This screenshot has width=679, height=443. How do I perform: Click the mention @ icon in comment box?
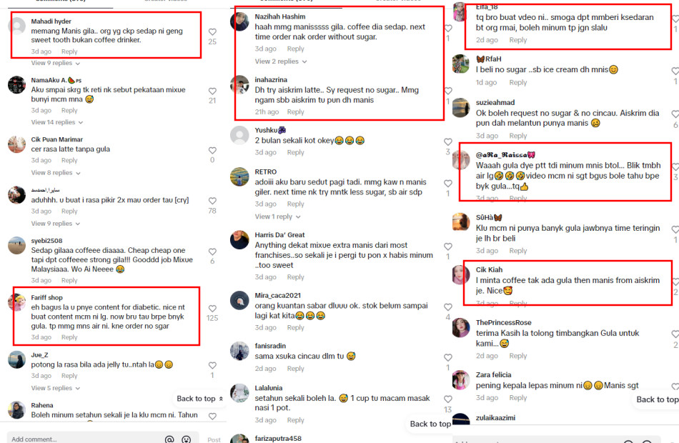pyautogui.click(x=169, y=439)
